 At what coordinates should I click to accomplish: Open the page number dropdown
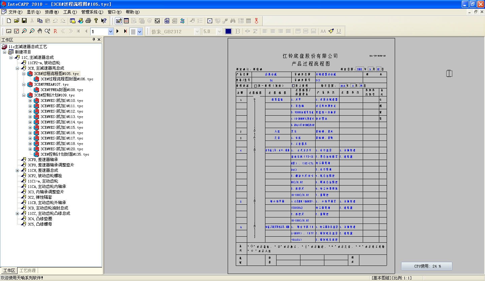[x=110, y=31]
